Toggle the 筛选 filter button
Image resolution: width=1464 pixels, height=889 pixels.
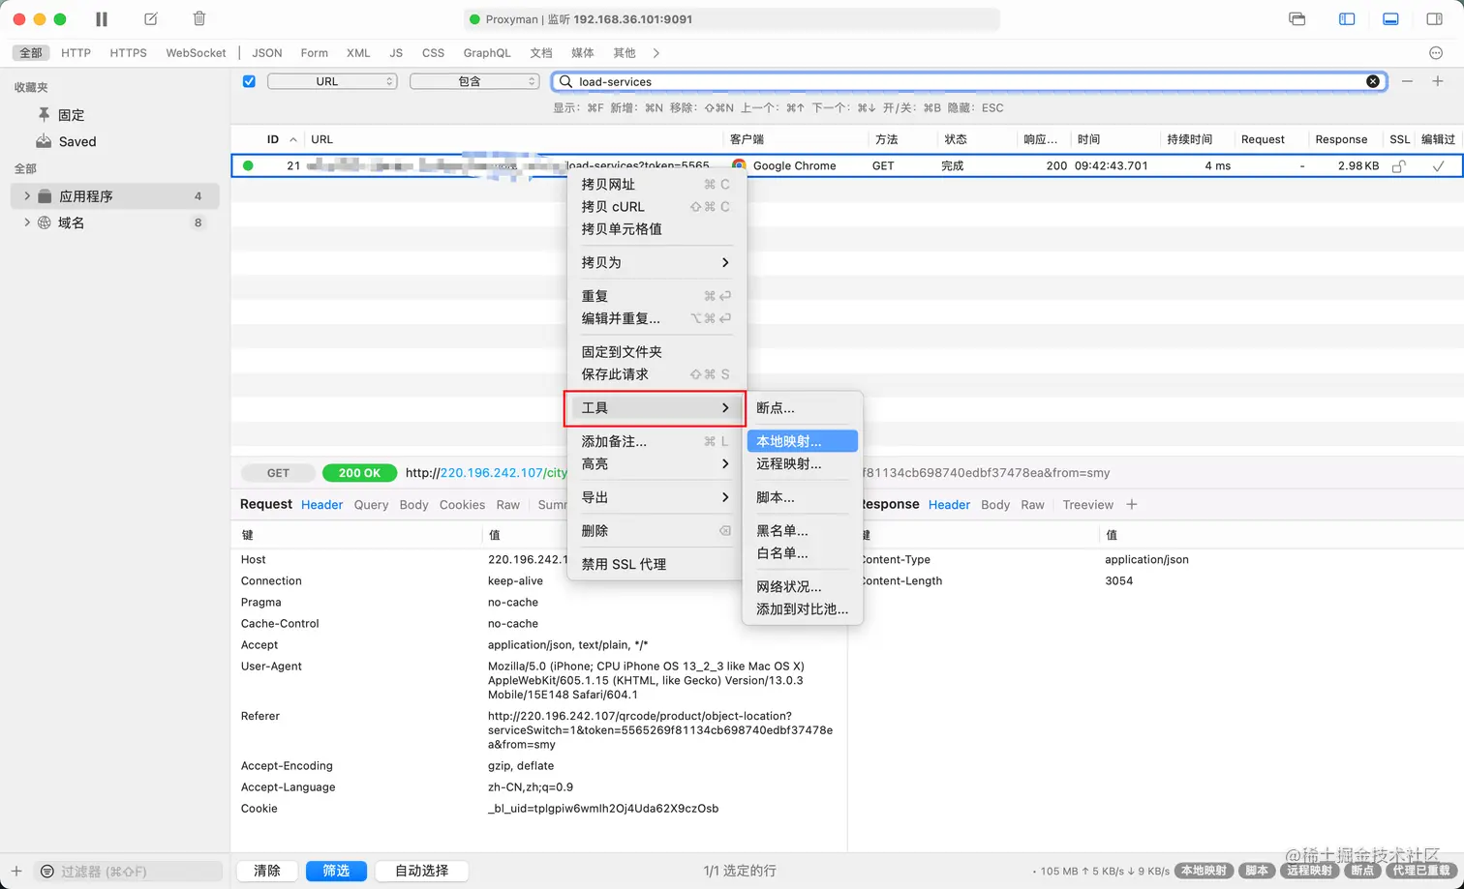[336, 871]
